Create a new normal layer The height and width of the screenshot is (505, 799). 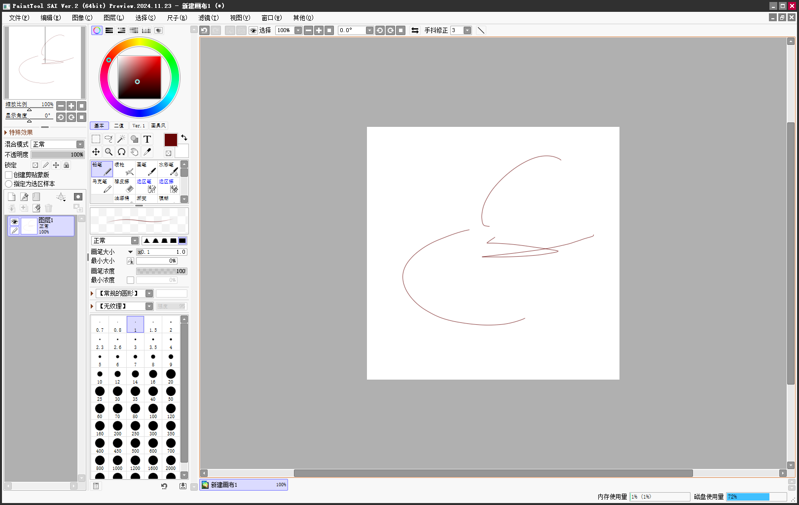coord(11,196)
